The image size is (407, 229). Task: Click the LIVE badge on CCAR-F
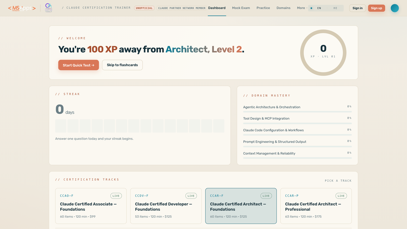pyautogui.click(x=266, y=196)
